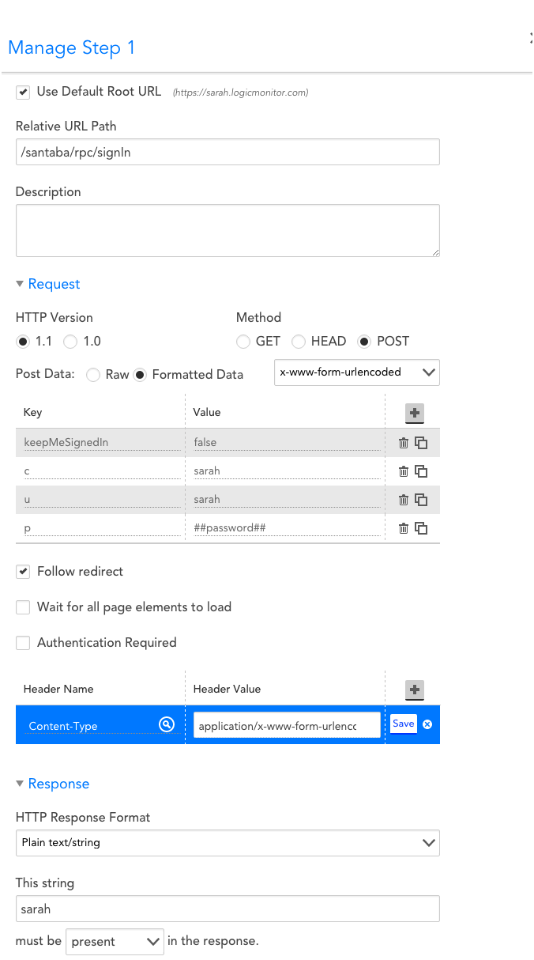This screenshot has height=960, width=534.
Task: Click the Relative URL Path field
Action: (228, 153)
